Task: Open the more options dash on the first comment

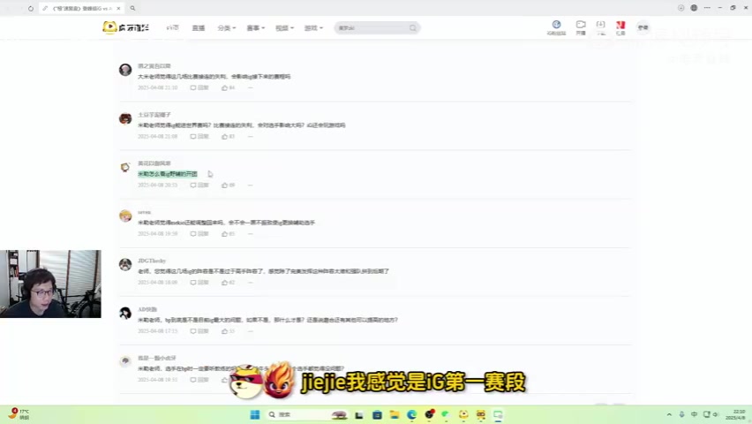Action: [250, 87]
